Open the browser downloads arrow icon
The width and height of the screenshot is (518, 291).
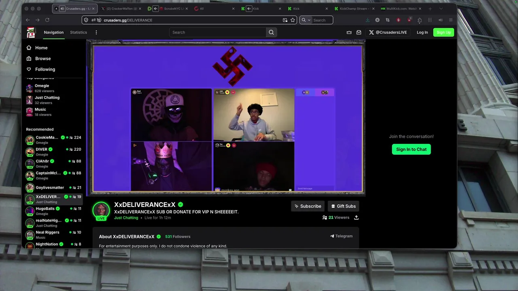click(367, 20)
